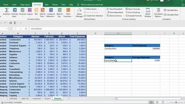185x104 pixels.
Task: Open More Functions menu
Action: pyautogui.click(x=68, y=13)
